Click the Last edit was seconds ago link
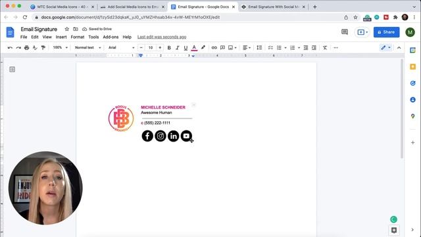This screenshot has width=421, height=237. click(162, 37)
